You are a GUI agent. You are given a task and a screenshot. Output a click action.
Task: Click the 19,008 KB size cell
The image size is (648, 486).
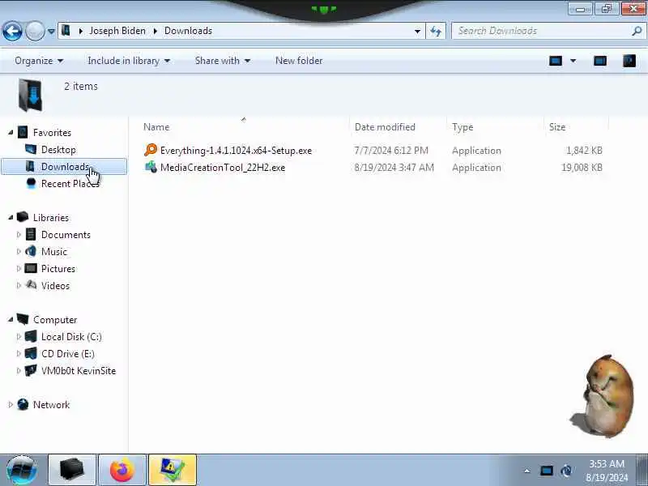pyautogui.click(x=582, y=168)
